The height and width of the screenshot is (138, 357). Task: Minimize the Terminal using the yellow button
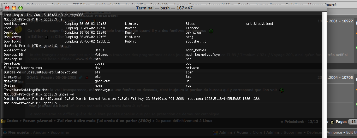[14, 8]
